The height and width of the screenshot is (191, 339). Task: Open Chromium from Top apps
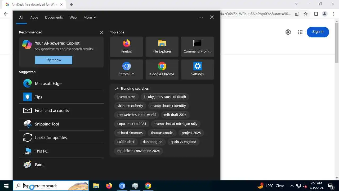(126, 70)
